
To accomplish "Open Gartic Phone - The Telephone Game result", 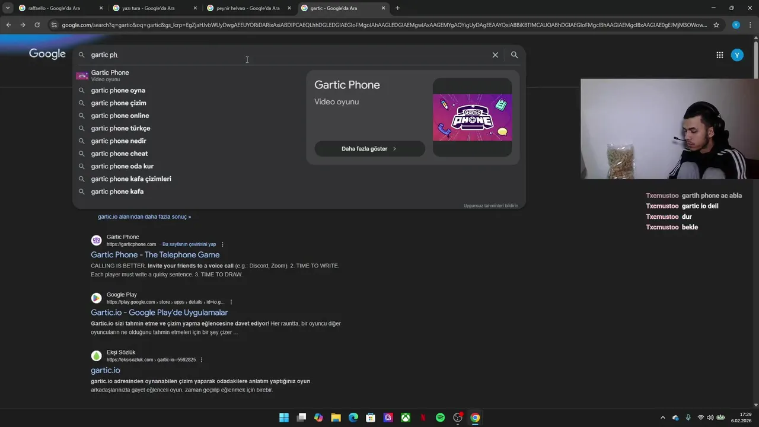I will click(x=155, y=255).
